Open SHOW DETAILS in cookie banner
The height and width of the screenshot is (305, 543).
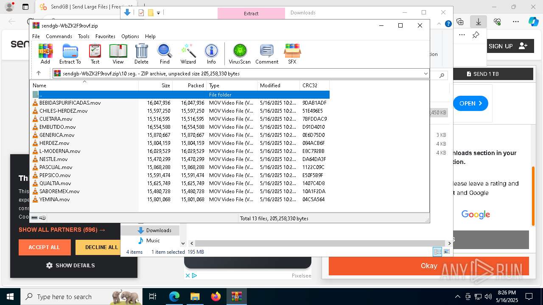point(70,265)
